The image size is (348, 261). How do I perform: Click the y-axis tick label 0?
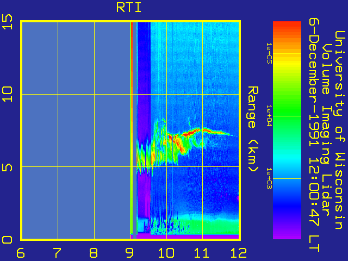pyautogui.click(x=7, y=240)
